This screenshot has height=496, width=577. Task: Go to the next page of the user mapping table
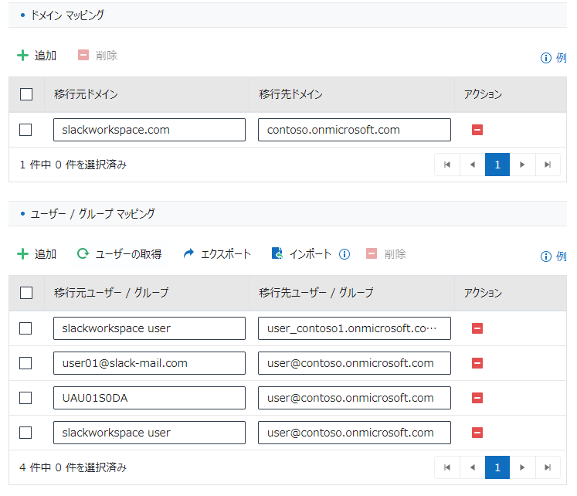(x=522, y=467)
